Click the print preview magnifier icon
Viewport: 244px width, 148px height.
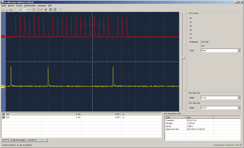point(11,9)
